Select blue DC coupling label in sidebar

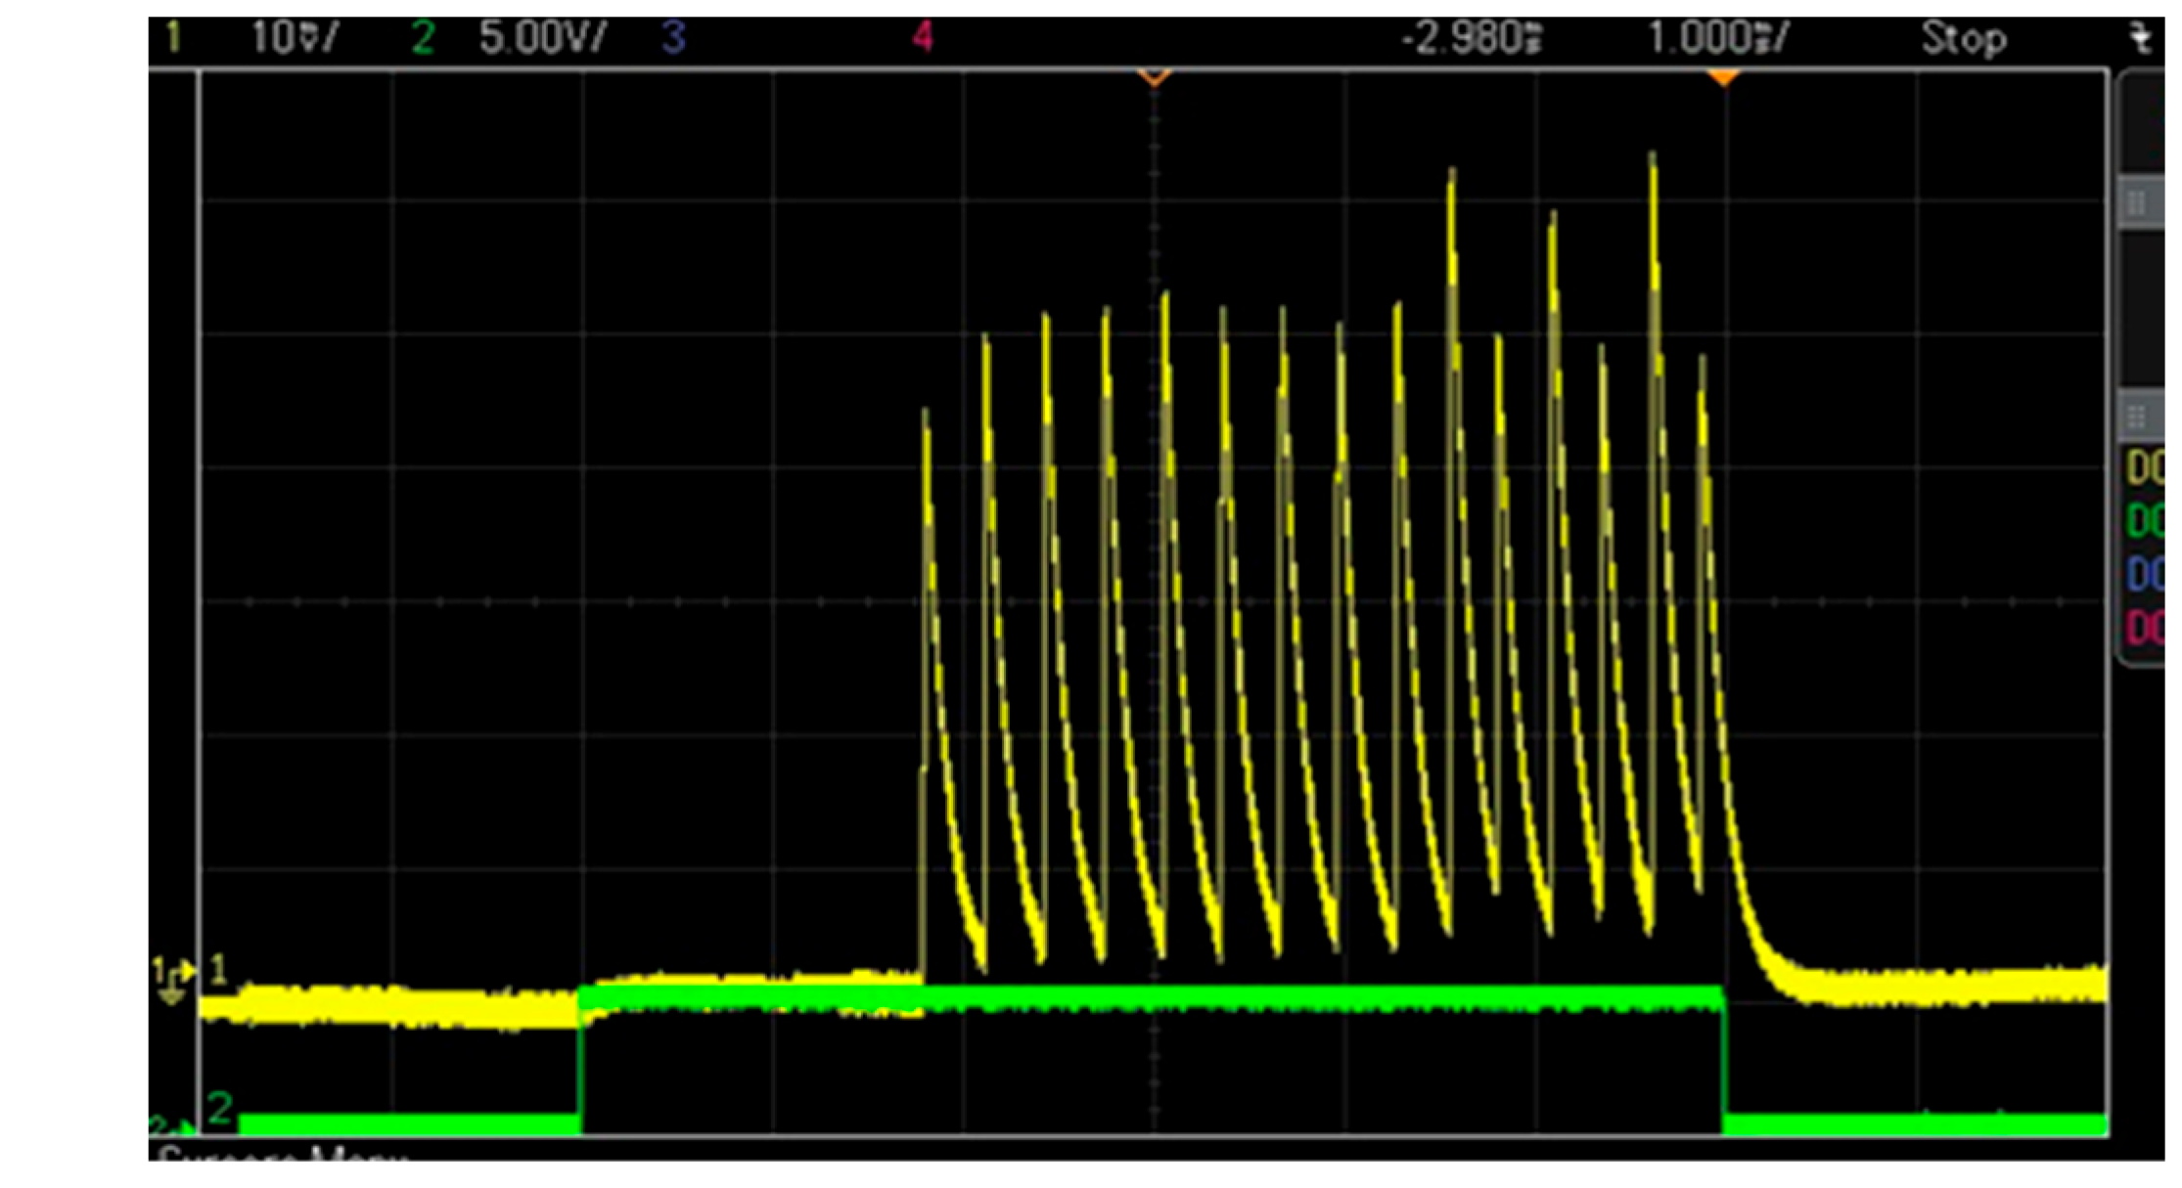point(2146,573)
